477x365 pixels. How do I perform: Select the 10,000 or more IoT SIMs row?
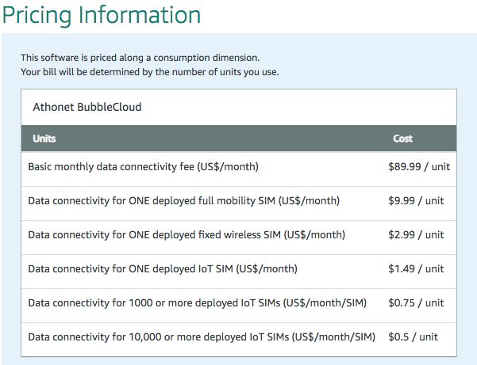[x=201, y=337]
